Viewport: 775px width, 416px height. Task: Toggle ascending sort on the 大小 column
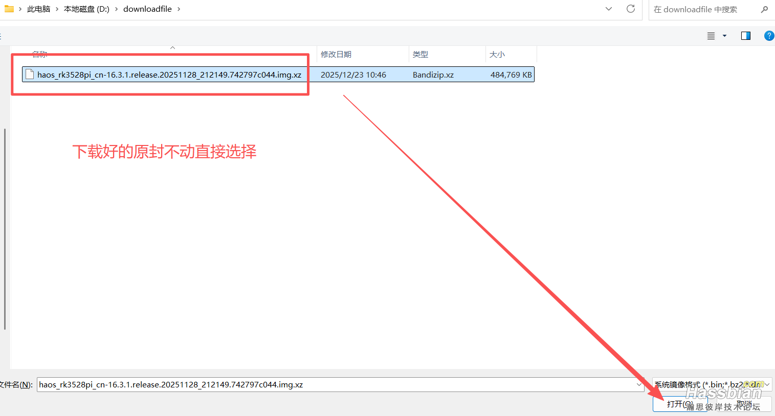tap(496, 54)
